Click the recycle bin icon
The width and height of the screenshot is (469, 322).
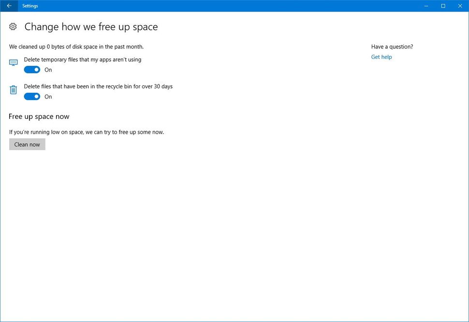[13, 90]
